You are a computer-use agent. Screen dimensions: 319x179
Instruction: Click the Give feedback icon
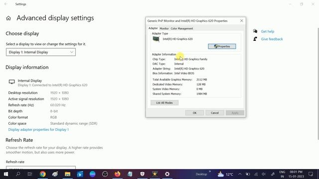coord(255,39)
